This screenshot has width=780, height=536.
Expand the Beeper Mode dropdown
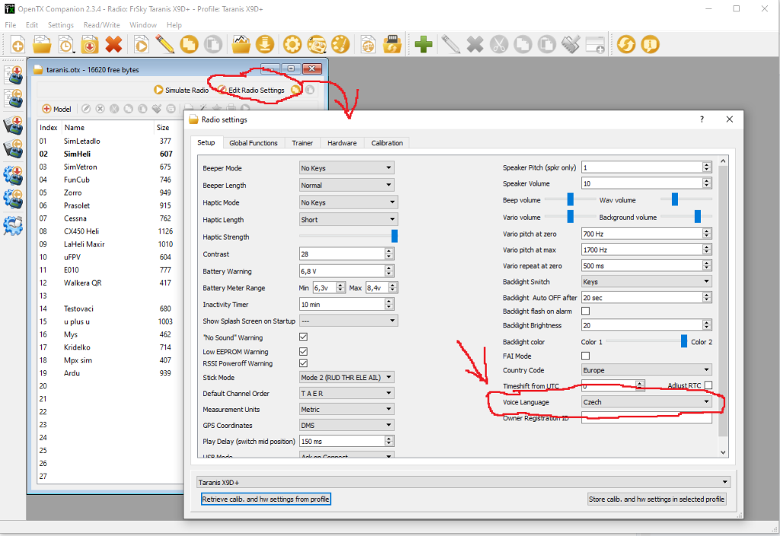click(x=347, y=167)
